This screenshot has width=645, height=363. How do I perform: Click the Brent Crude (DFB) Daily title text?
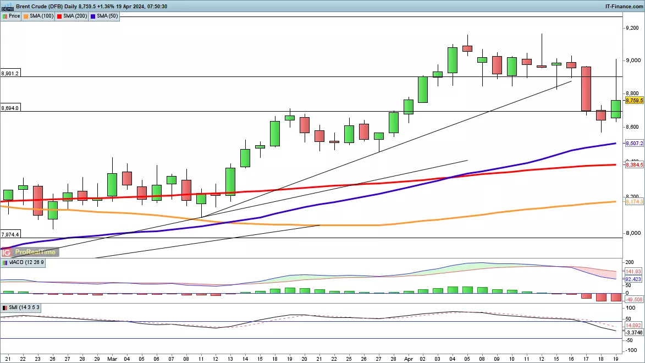(x=47, y=7)
